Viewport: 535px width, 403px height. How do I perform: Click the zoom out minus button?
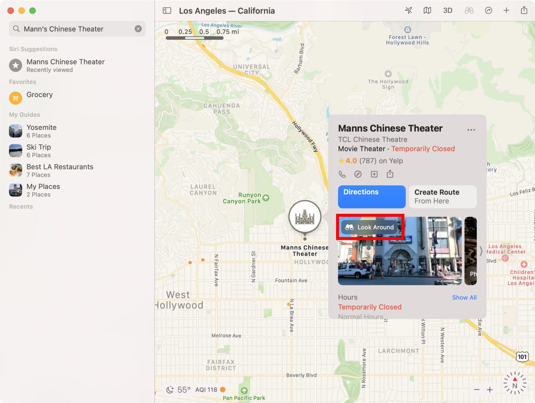coord(476,390)
